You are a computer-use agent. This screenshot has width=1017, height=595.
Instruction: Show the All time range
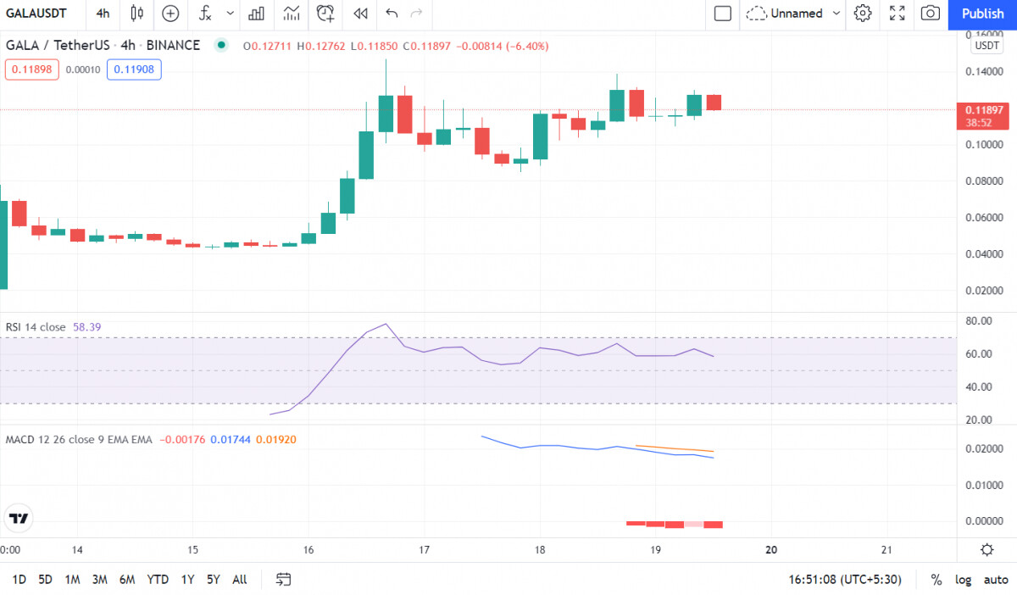[x=240, y=580]
